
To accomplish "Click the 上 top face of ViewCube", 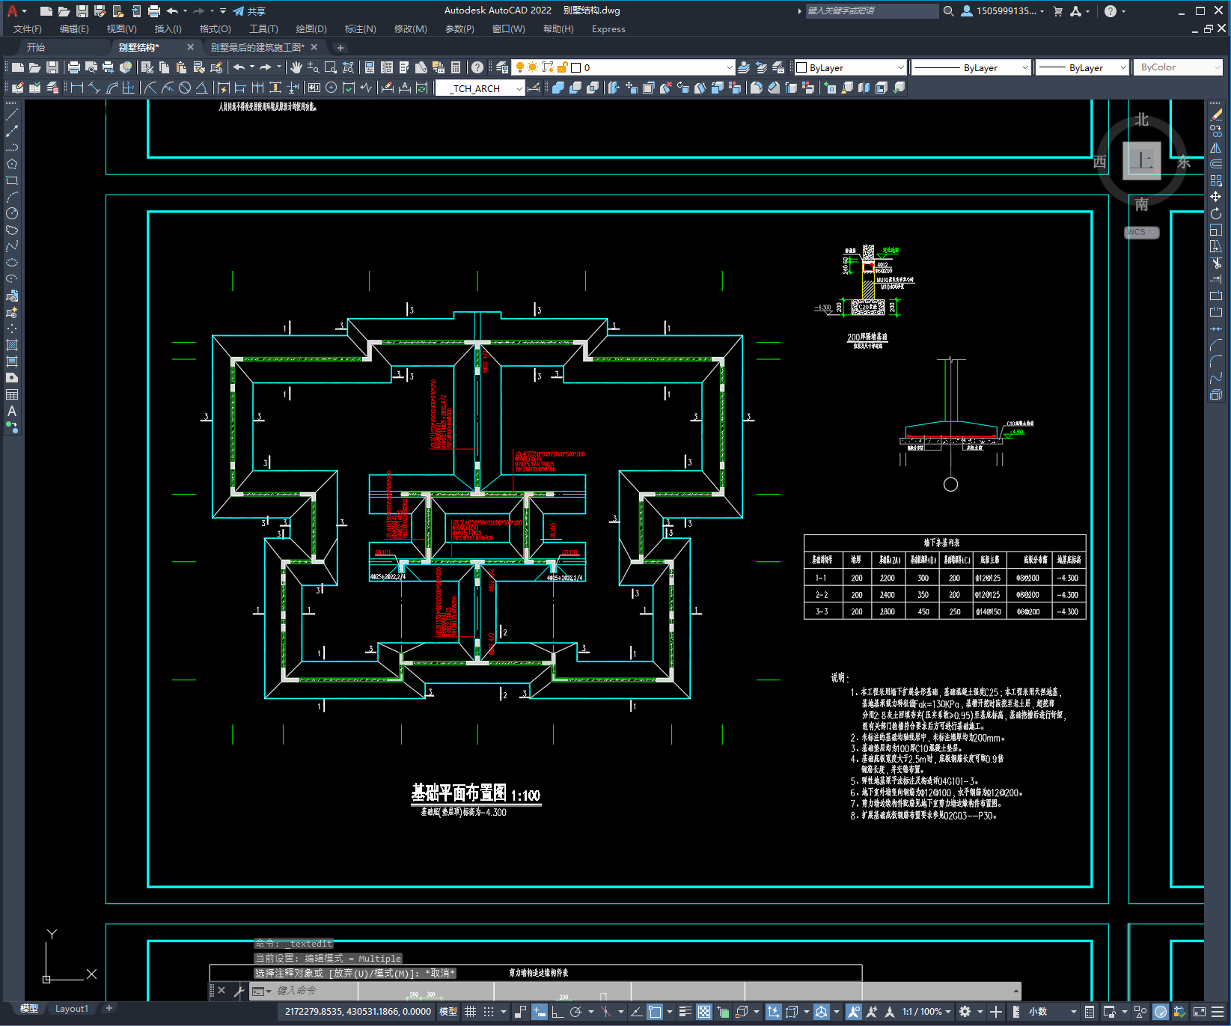I will (1142, 160).
